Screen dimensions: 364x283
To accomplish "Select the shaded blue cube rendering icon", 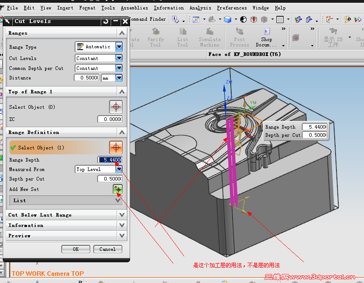I will point(228,19).
